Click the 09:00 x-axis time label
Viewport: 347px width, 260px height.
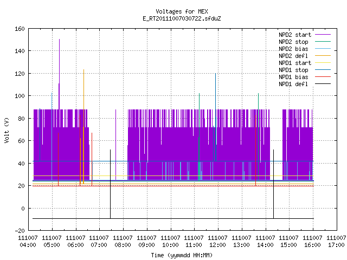point(147,245)
